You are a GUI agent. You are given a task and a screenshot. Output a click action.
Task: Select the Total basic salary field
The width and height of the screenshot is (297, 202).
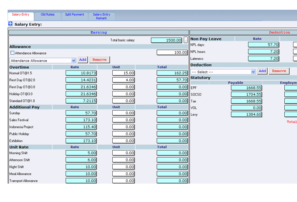167,40
